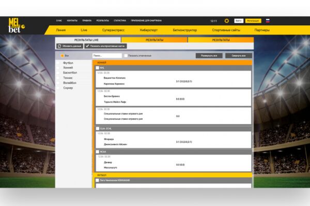Click Развернуть все to expand all
Image resolution: width=310 pixels, height=206 pixels.
(209, 56)
